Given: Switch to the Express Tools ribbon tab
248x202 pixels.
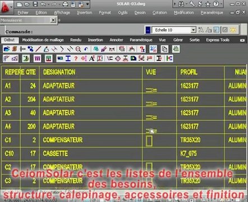Looking at the screenshot, I should [x=218, y=40].
